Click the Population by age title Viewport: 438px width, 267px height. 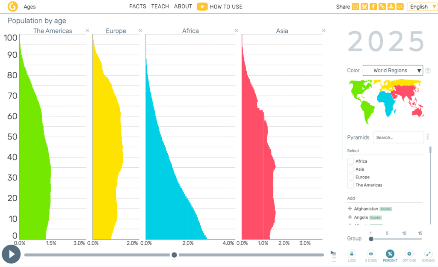pyautogui.click(x=37, y=21)
